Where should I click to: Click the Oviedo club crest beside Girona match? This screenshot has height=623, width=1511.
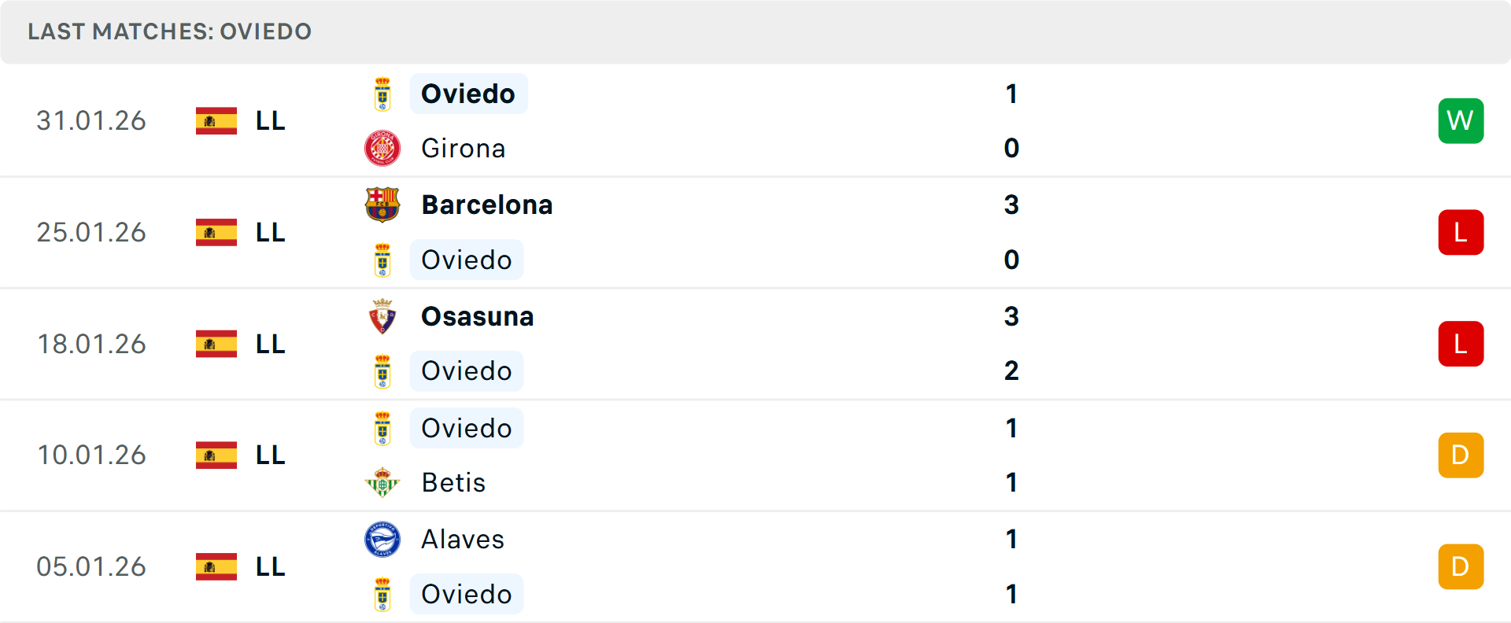(383, 93)
